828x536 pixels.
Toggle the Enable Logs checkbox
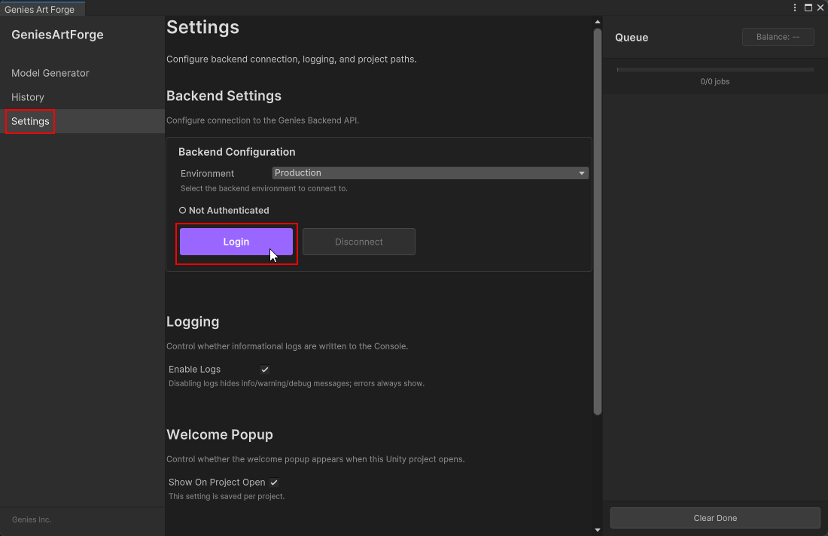(264, 369)
